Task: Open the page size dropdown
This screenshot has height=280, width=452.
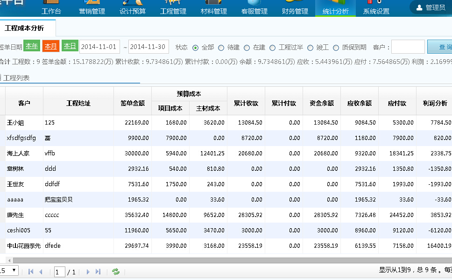Action: (x=9, y=270)
